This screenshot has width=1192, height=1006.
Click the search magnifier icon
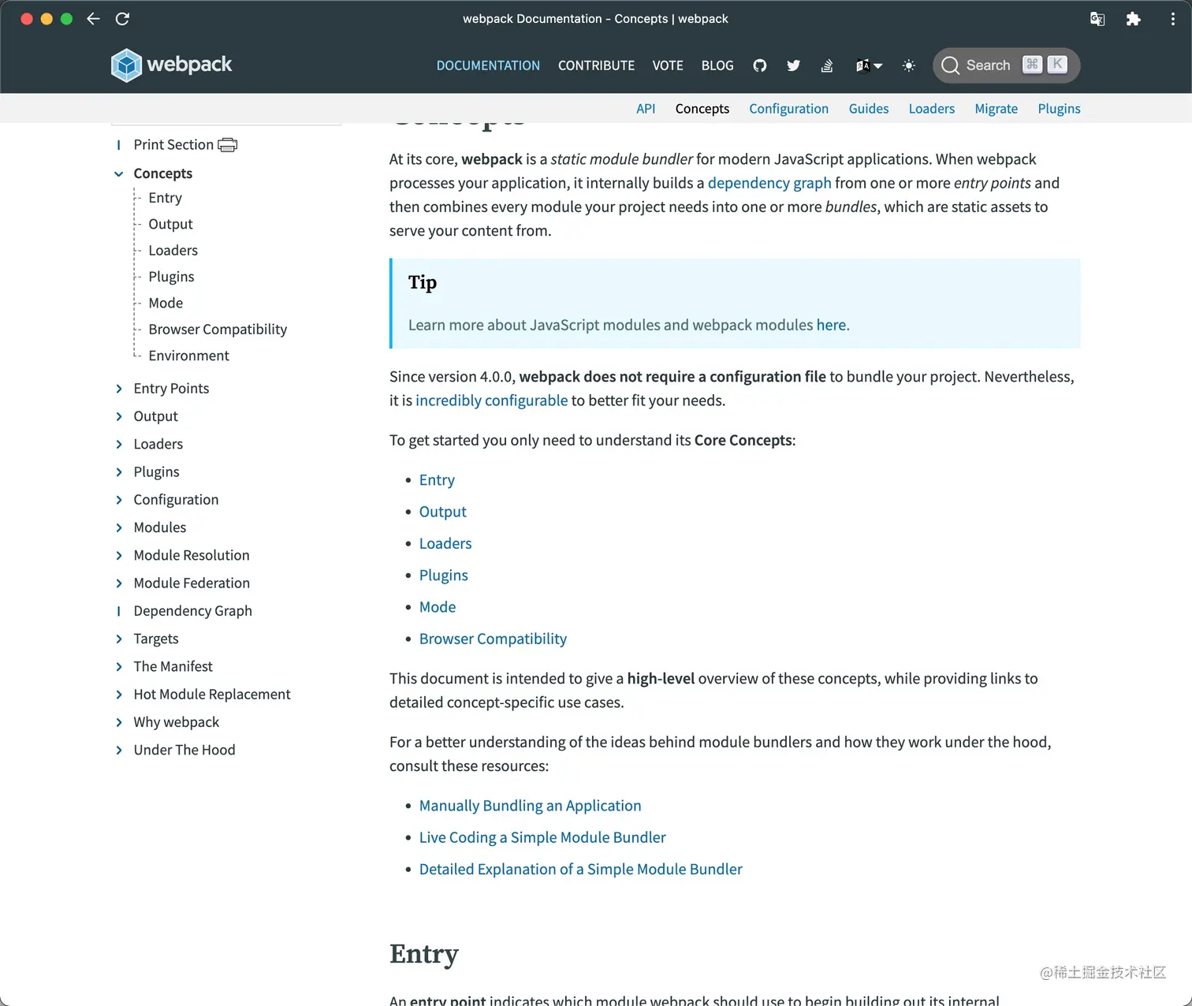tap(950, 65)
